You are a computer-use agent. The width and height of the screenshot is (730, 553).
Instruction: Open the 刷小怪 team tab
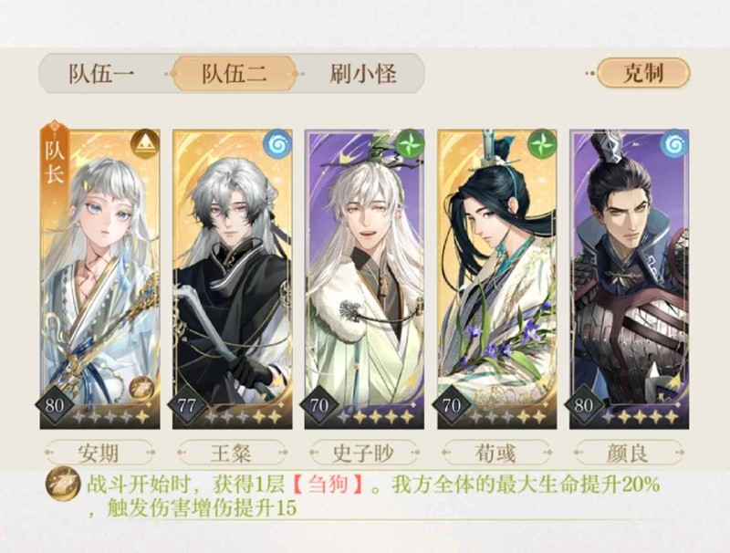[363, 74]
